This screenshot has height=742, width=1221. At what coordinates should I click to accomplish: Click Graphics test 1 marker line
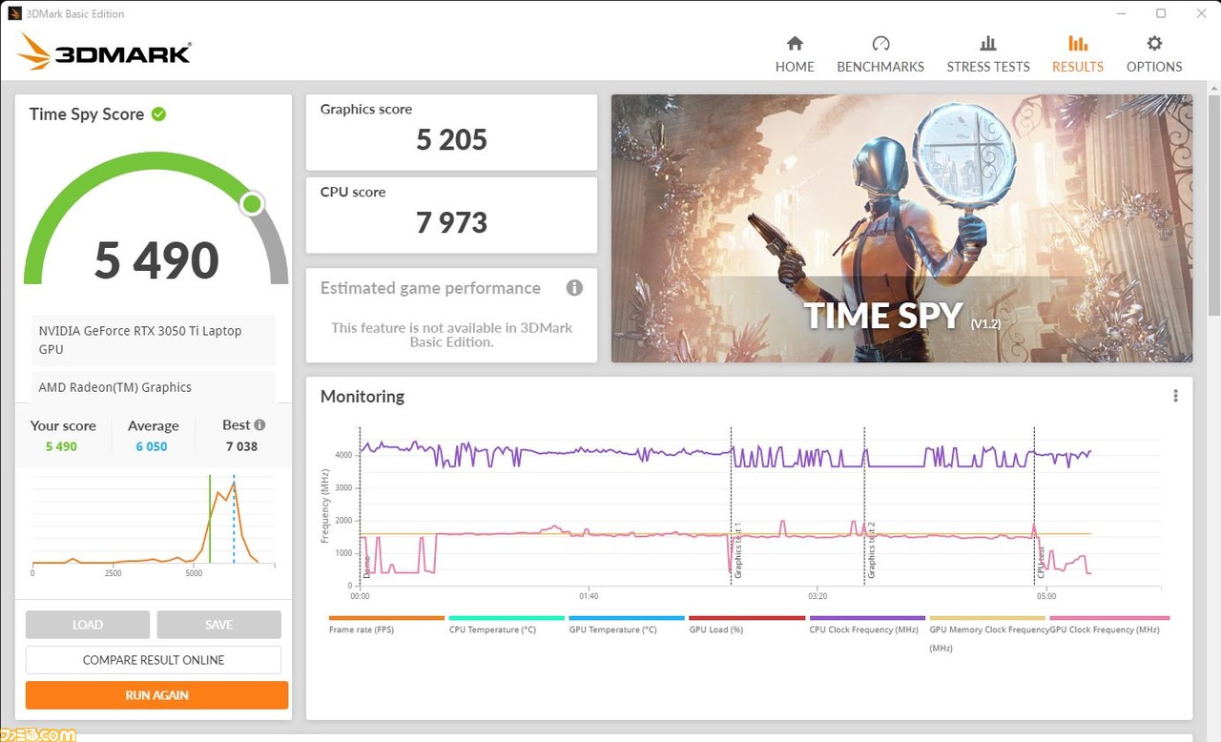[732, 505]
